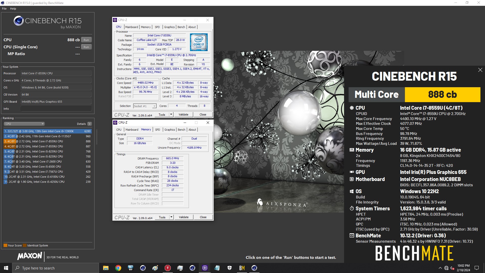This screenshot has height=273, width=485.
Task: Click the CPU-Z taskbar icon
Action: click(x=205, y=268)
